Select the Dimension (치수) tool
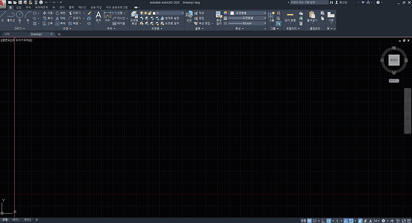The width and height of the screenshot is (412, 223). [108, 16]
